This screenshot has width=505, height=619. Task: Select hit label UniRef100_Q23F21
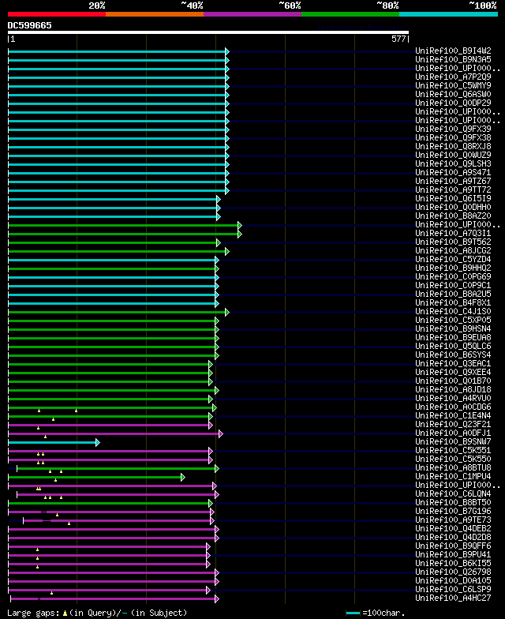(453, 425)
